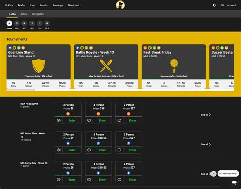Switch to the Completed tab
Viewport: 241px width, 189px height.
click(x=38, y=14)
